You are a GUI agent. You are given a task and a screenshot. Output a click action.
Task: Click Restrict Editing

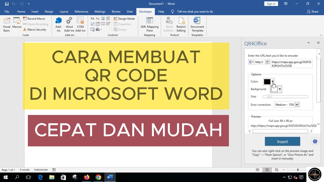181,25
